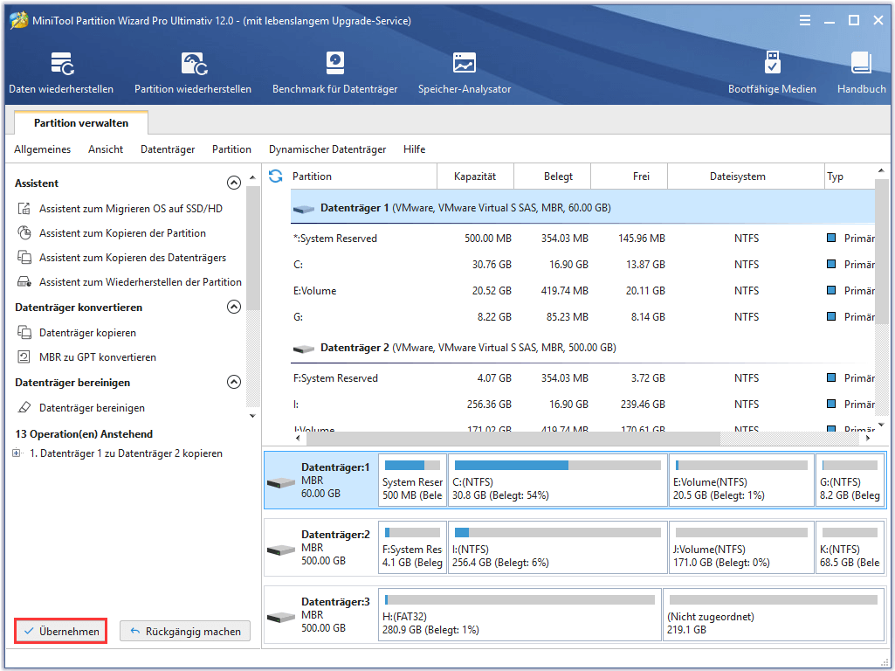This screenshot has height=671, width=895.
Task: Expand the Datenträger 1 zu Datenträger 2 operation
Action: click(x=16, y=453)
